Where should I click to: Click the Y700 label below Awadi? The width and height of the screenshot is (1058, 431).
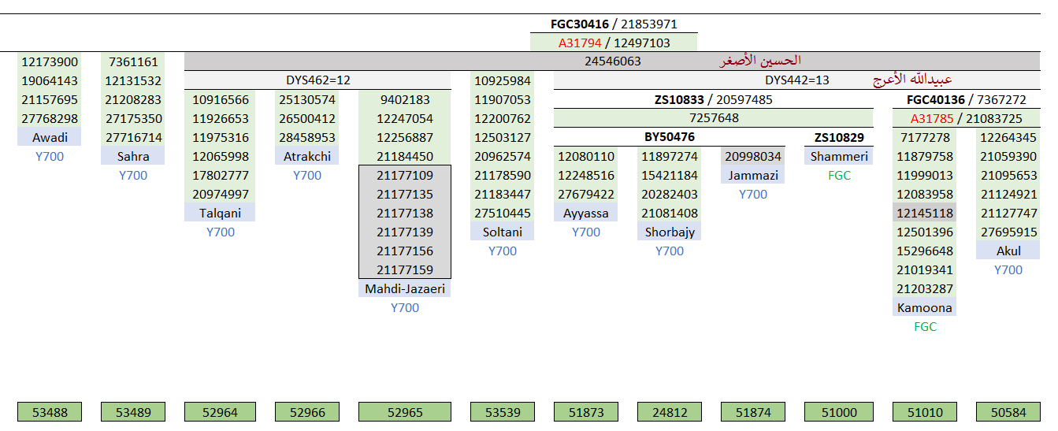coord(50,157)
